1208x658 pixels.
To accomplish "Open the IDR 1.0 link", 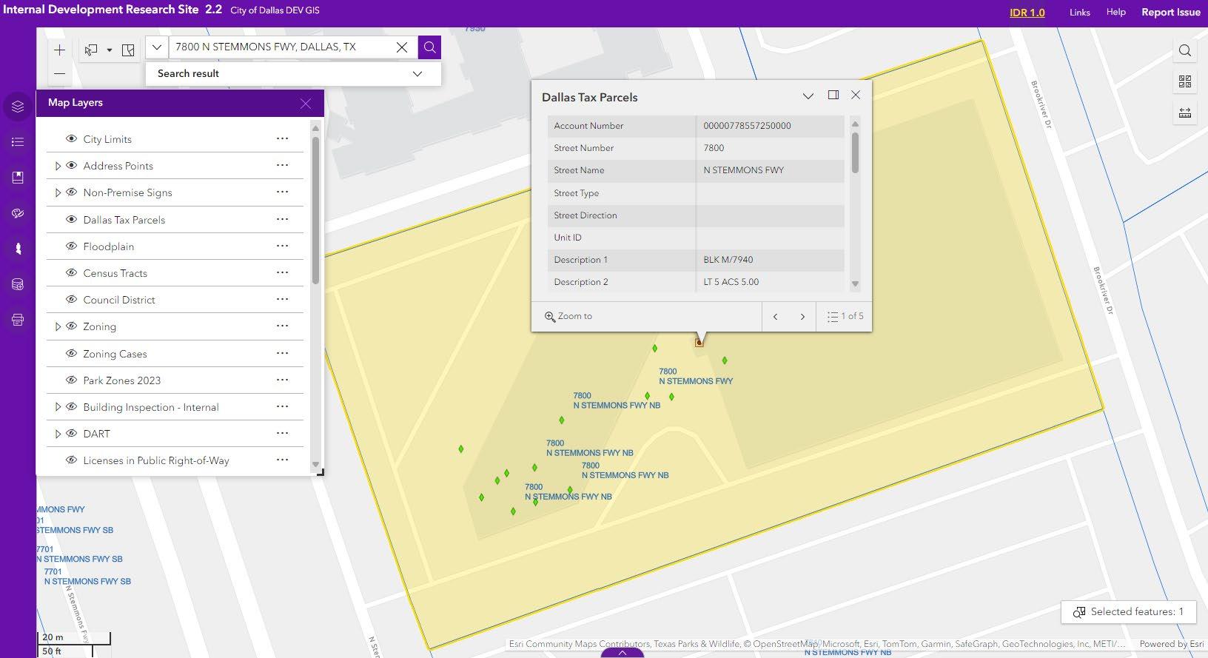I will (1027, 13).
